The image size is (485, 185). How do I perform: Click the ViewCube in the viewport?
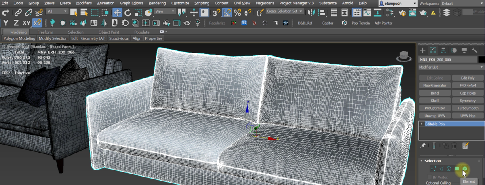[403, 56]
